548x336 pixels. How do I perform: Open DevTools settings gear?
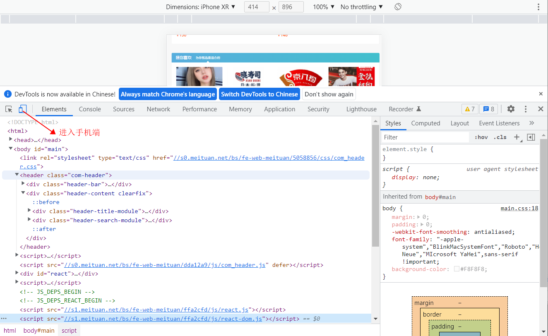pyautogui.click(x=511, y=109)
